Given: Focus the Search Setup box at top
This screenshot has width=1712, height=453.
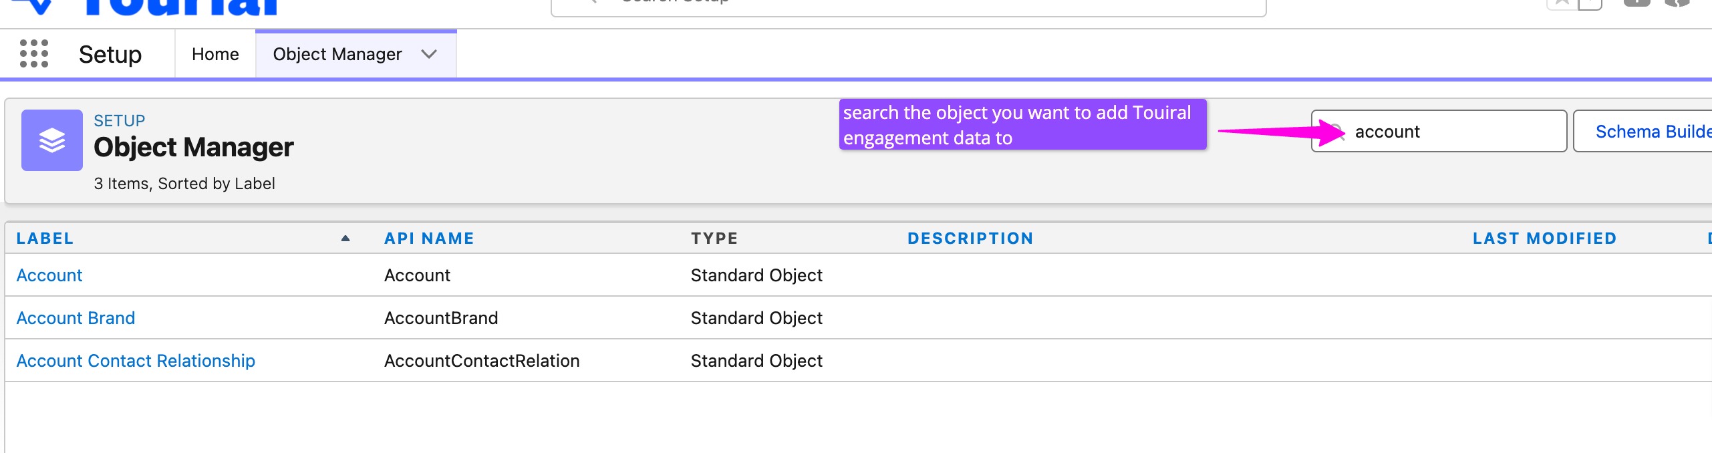Looking at the screenshot, I should [907, 4].
